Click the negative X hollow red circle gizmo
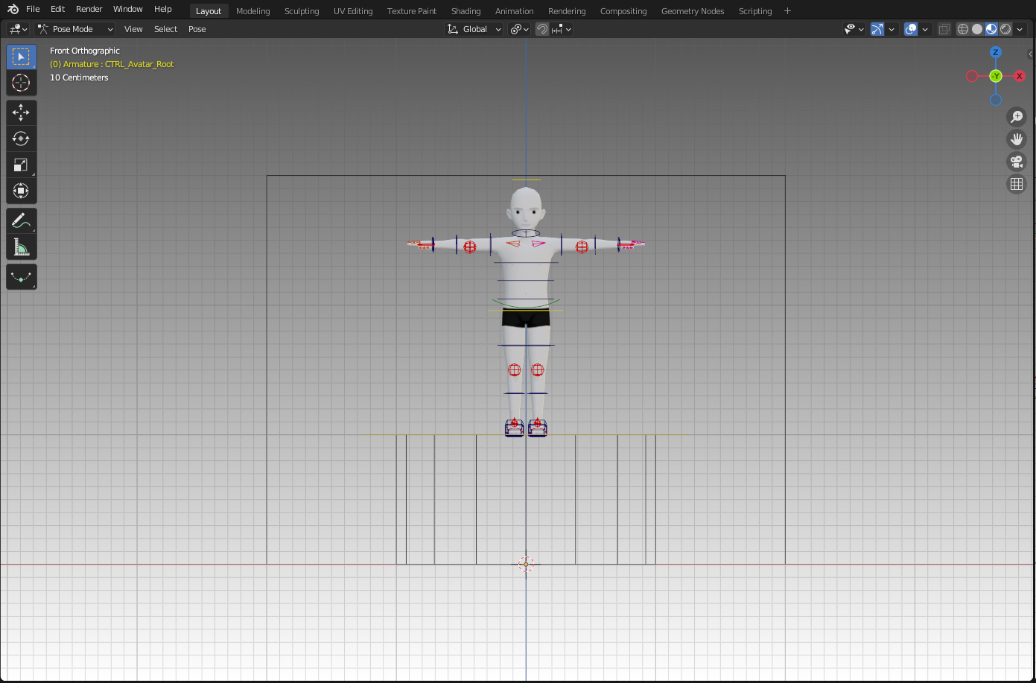Screen dimensions: 1036x683 [972, 76]
